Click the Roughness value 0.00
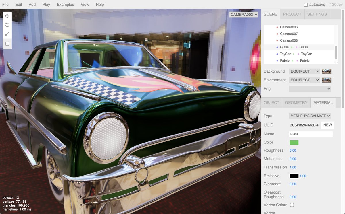The image size is (345, 214). coord(293,151)
